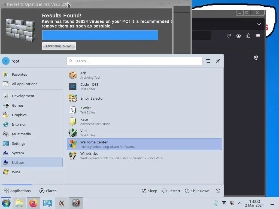Click blue progress bar in Kevin Optimizer

[100, 35]
